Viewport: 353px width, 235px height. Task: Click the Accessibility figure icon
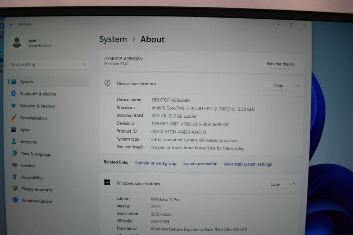pos(14,177)
